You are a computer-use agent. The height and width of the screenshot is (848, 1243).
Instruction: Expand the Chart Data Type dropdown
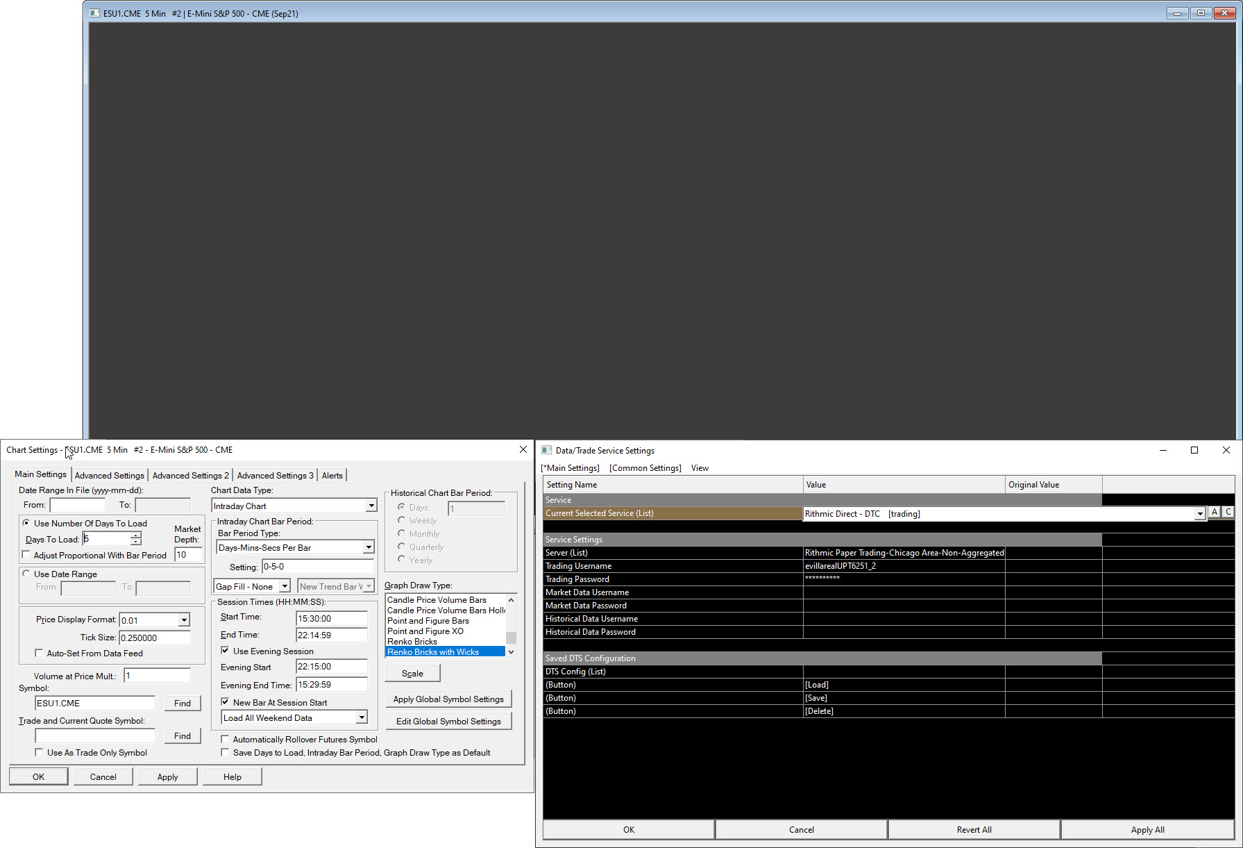tap(371, 506)
